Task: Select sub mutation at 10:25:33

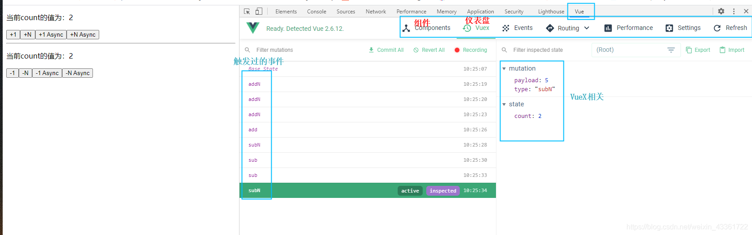Action: [368, 175]
